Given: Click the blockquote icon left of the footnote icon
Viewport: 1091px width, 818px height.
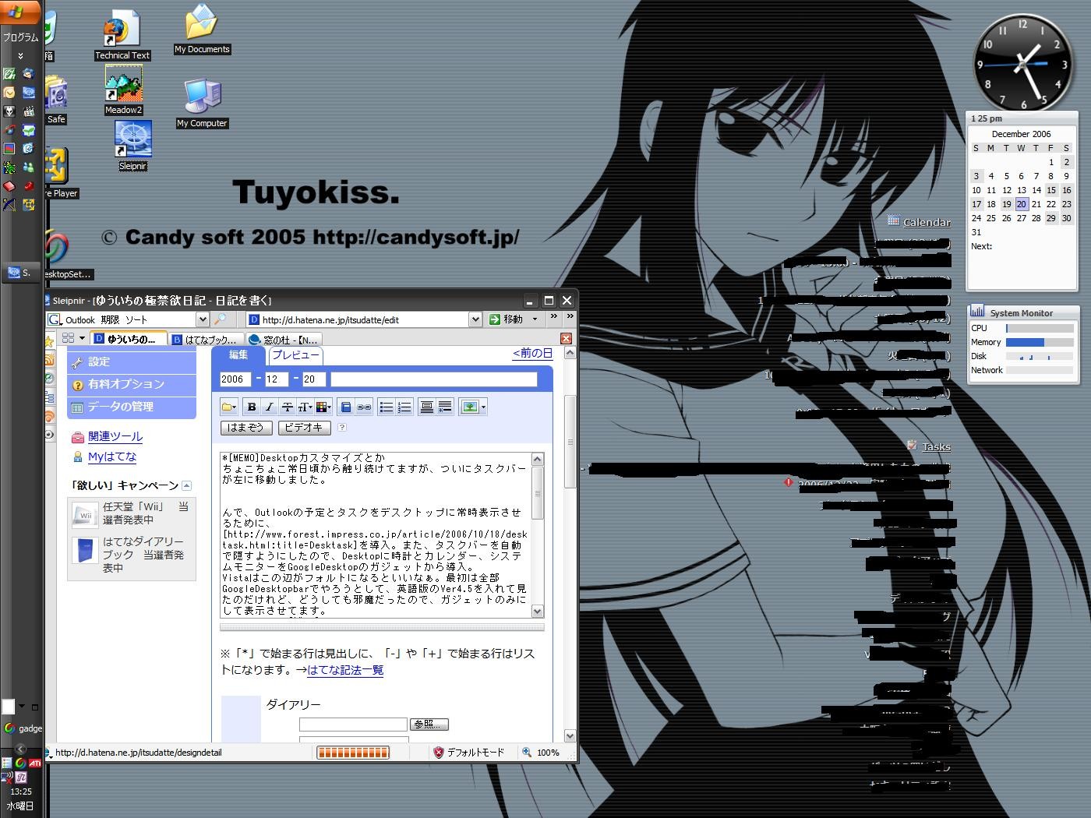Looking at the screenshot, I should (426, 407).
